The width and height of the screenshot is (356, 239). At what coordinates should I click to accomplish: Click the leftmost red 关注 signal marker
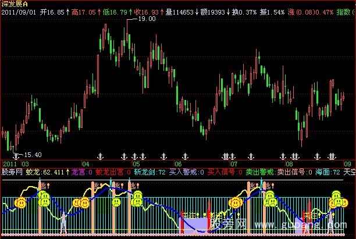(187, 215)
